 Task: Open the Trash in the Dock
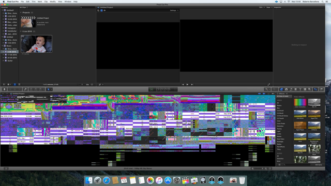point(242,180)
